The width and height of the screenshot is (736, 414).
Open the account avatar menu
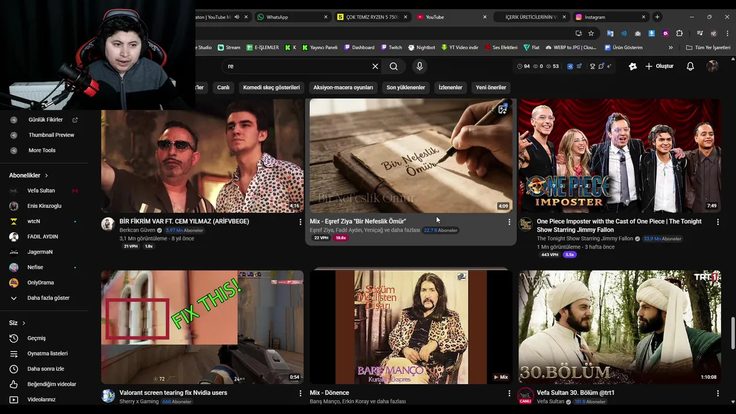tap(712, 66)
